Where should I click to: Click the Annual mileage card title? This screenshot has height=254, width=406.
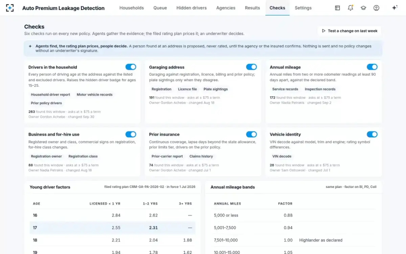[x=285, y=67]
